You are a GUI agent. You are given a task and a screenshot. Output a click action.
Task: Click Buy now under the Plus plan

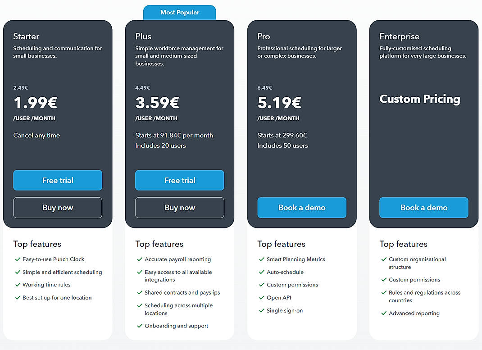point(179,208)
